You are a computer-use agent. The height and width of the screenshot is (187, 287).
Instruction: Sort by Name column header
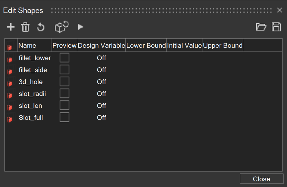tap(35, 45)
